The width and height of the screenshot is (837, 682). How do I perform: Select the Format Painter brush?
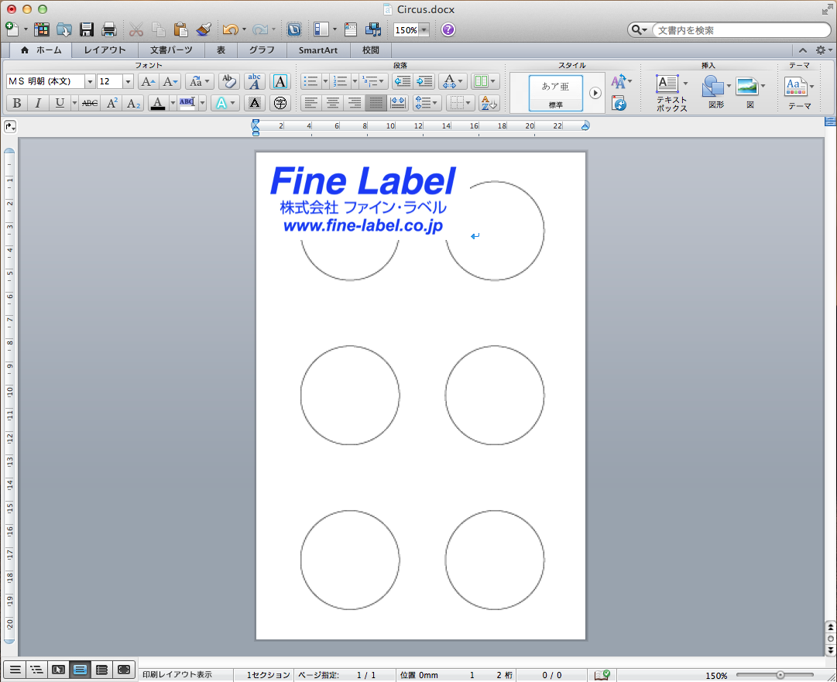204,29
